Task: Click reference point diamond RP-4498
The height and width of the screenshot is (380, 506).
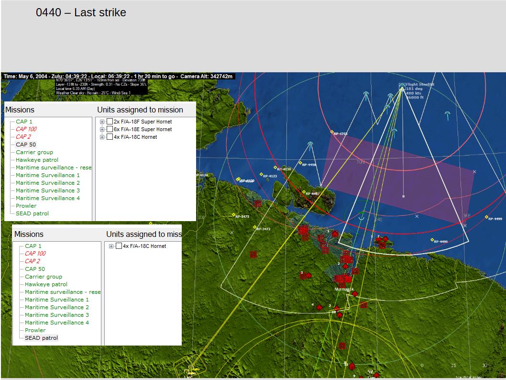Action: pos(300,163)
